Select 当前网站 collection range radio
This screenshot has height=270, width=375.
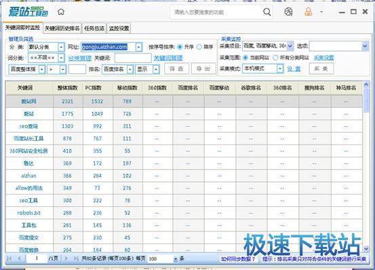[245, 58]
